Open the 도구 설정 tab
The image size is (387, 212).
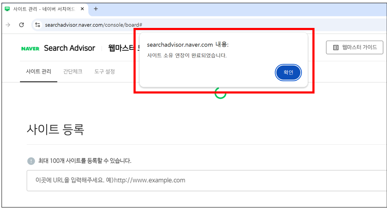coord(104,72)
